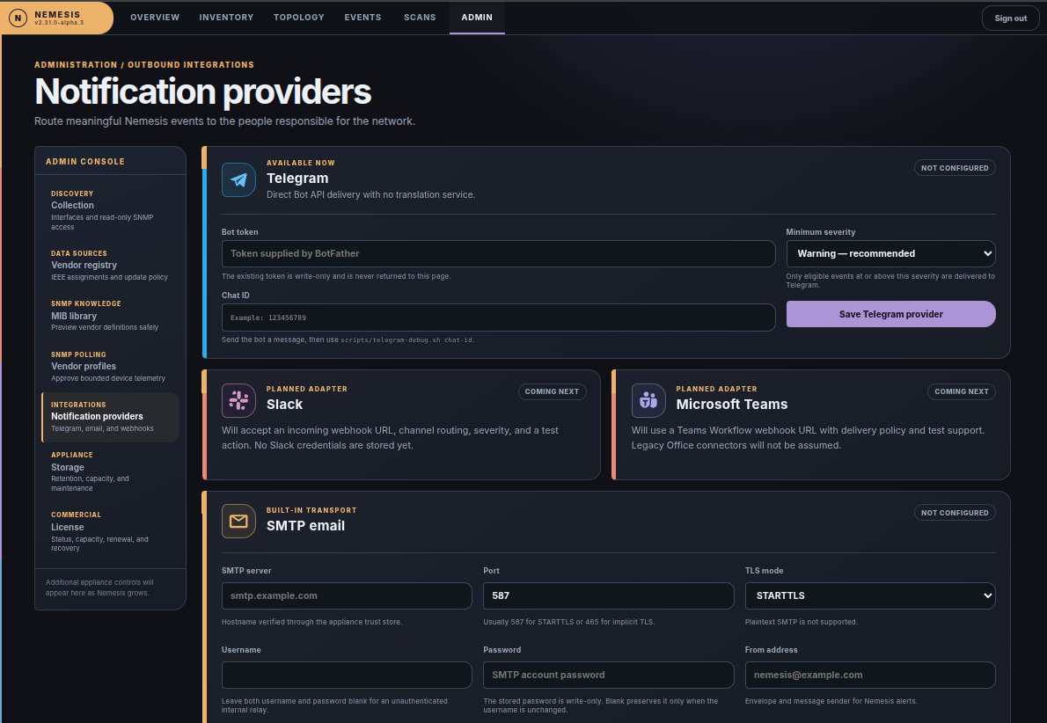Screen dimensions: 1047x723
Task: Click the SMTP server field
Action: (347, 595)
